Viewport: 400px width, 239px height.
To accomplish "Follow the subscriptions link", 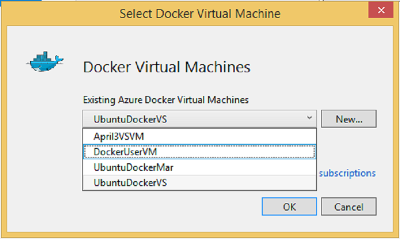I will (x=347, y=173).
